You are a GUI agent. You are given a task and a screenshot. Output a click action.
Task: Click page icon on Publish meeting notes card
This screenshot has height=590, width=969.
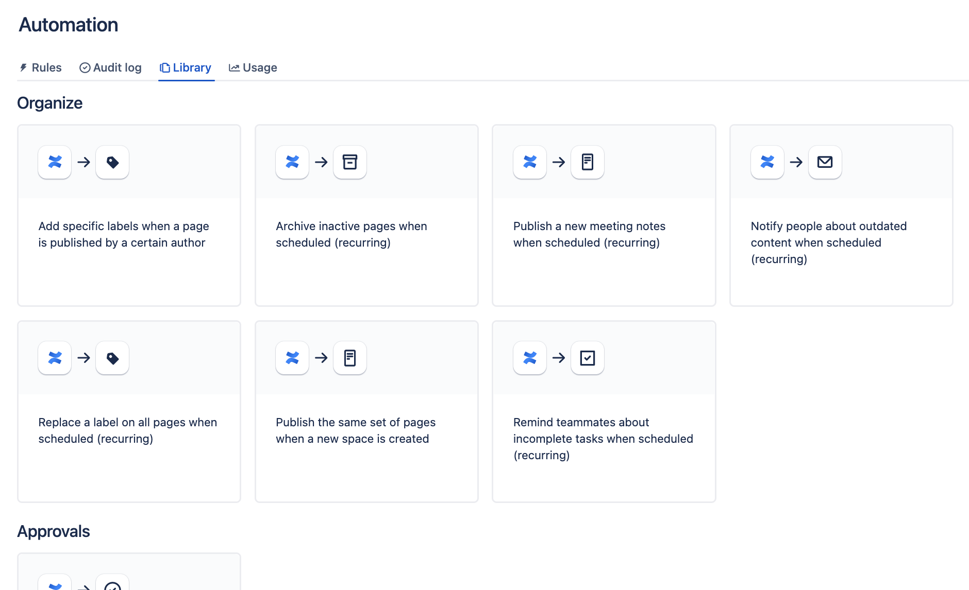click(588, 162)
